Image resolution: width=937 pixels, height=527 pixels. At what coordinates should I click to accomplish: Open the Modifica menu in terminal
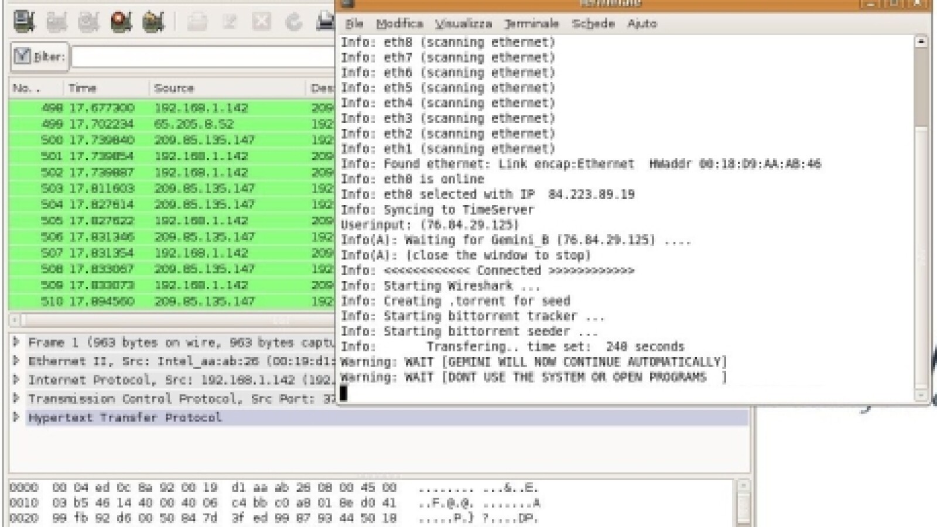coord(399,23)
